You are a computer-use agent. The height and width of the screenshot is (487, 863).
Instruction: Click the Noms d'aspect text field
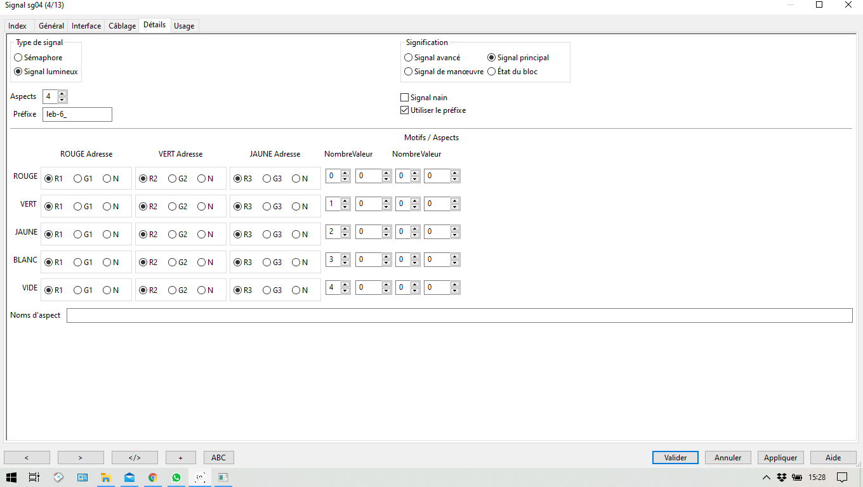(x=459, y=315)
